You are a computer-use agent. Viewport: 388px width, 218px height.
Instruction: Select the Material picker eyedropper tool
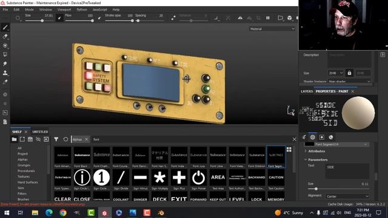5,82
